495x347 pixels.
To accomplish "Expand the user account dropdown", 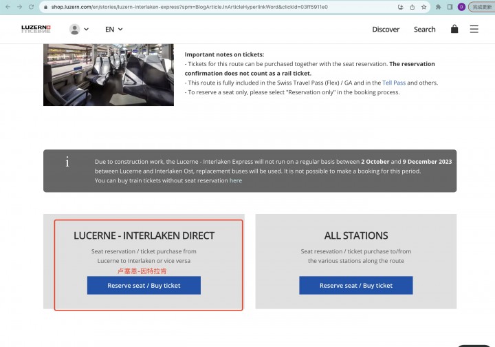I will point(79,30).
